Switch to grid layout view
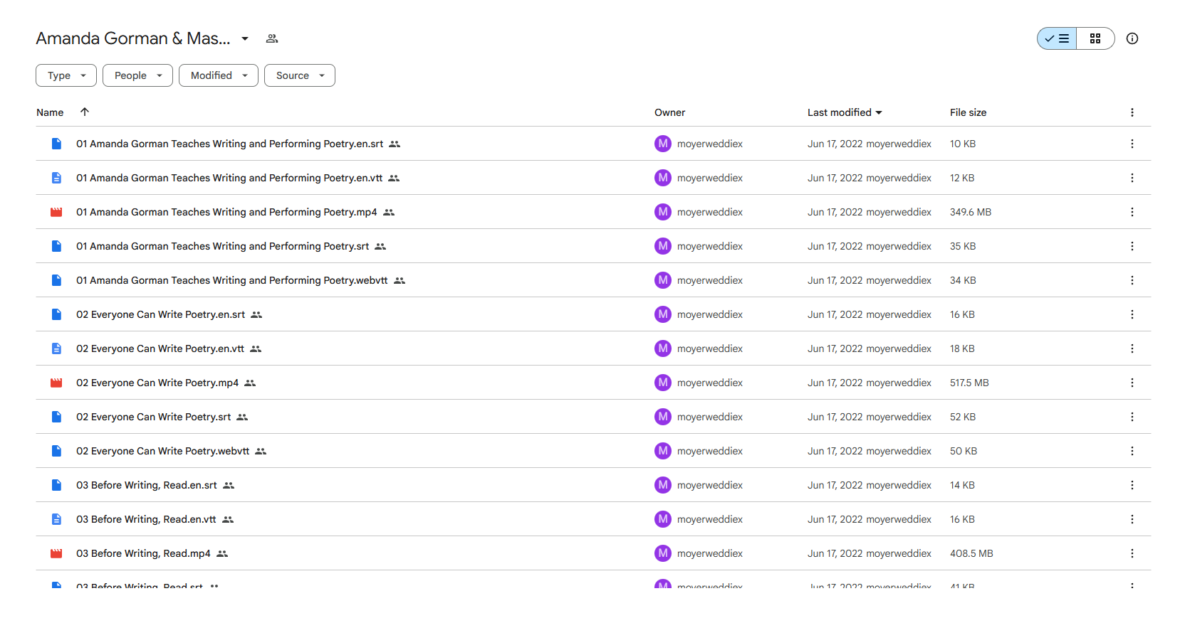Image resolution: width=1185 pixels, height=623 pixels. [x=1095, y=38]
